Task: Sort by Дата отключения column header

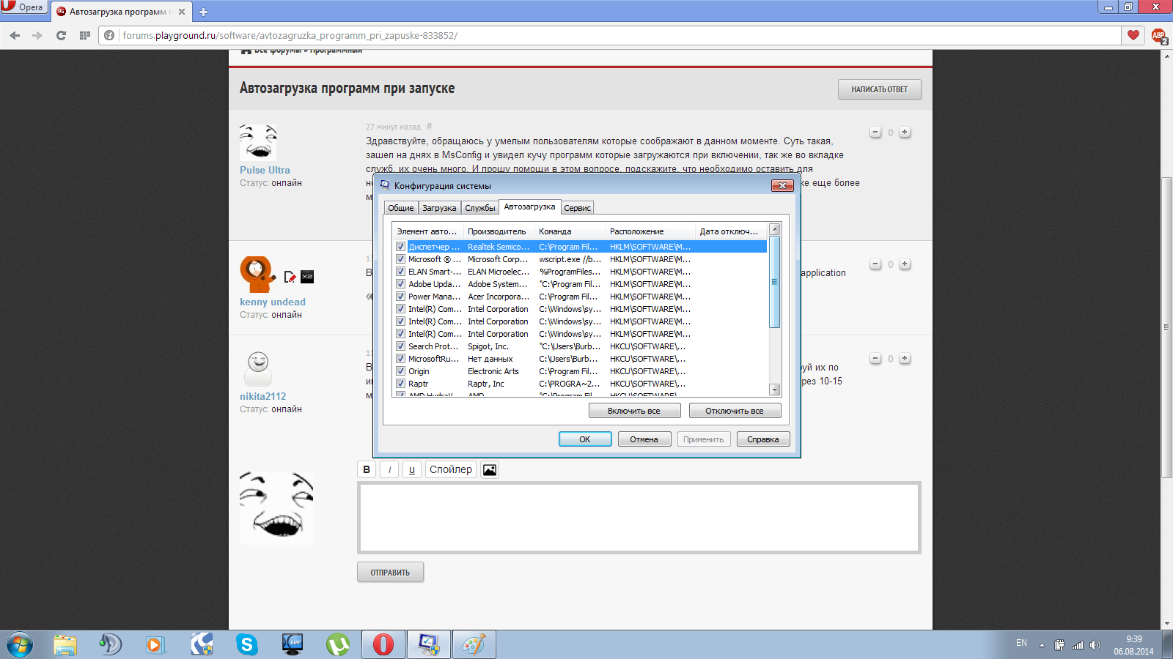Action: pos(730,231)
